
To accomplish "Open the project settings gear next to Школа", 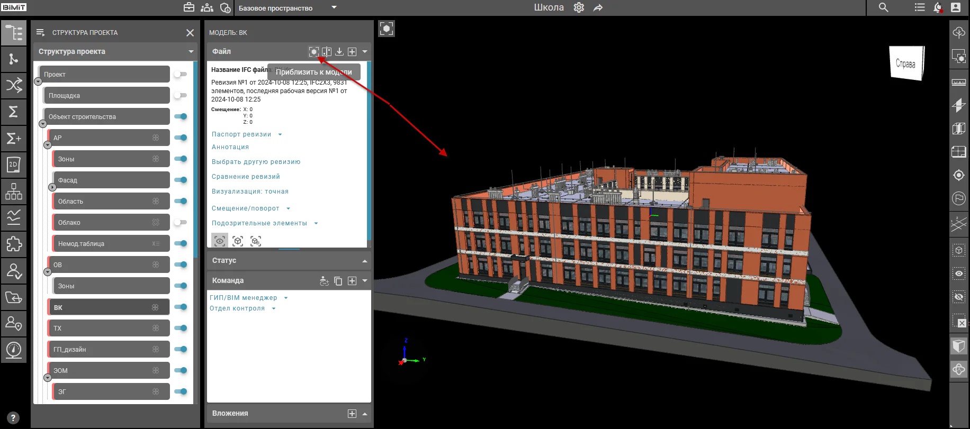I will click(579, 7).
